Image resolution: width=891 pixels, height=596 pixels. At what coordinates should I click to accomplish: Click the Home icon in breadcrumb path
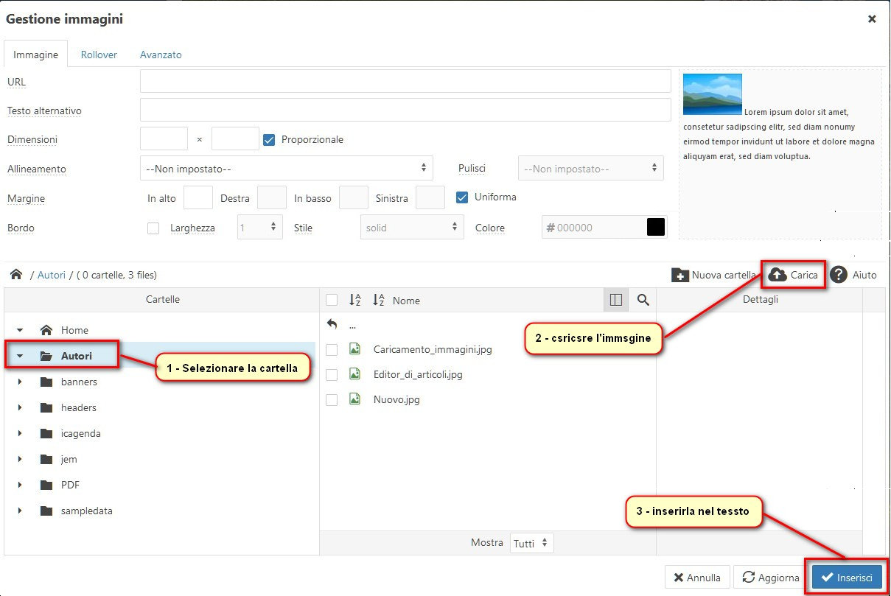(x=16, y=275)
